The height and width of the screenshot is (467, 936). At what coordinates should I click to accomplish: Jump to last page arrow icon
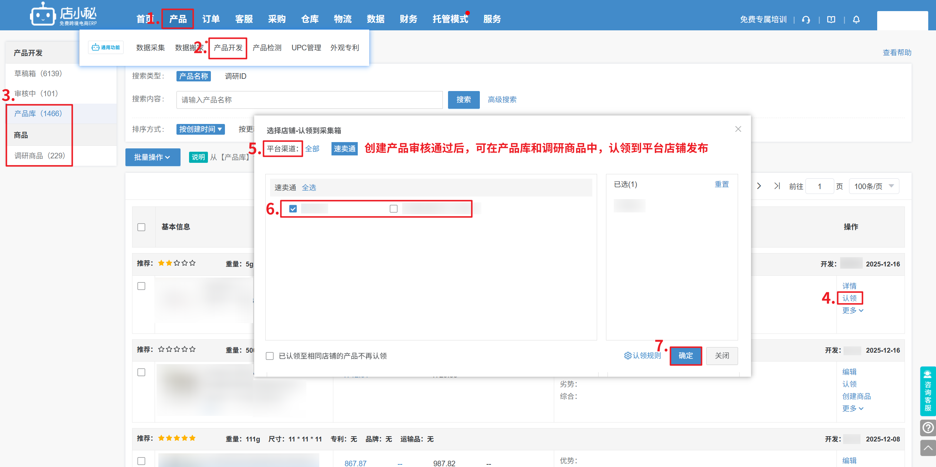(x=777, y=186)
